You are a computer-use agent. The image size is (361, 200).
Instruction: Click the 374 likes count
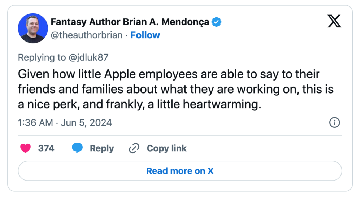pyautogui.click(x=46, y=148)
